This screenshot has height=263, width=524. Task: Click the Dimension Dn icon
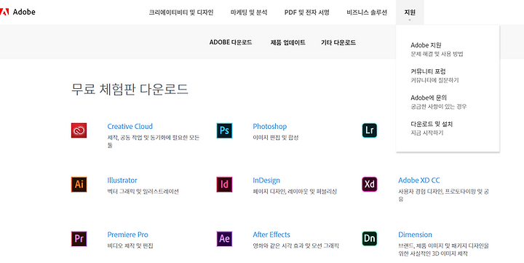pyautogui.click(x=369, y=238)
